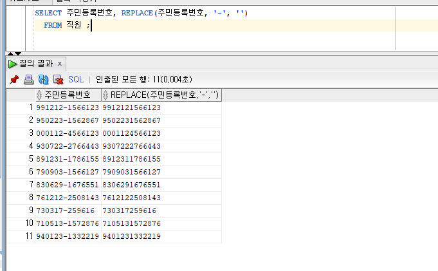The image size is (438, 271).
Task: Select row number 6 in results grid
Action: 21,172
